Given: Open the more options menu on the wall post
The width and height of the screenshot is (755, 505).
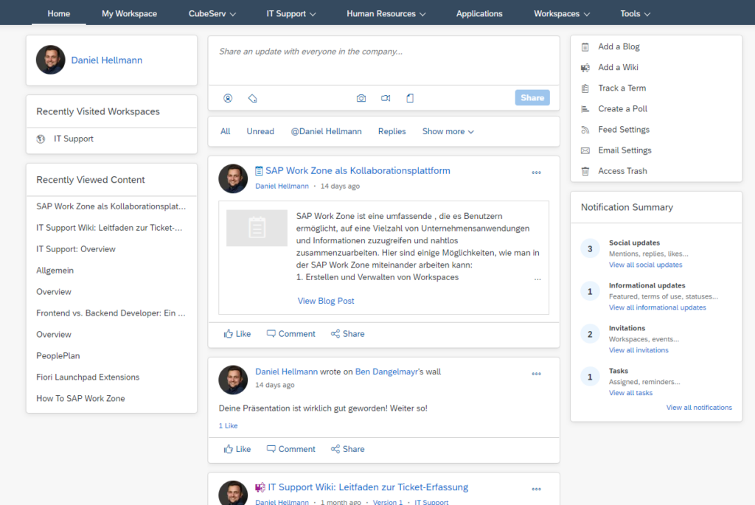Looking at the screenshot, I should [x=537, y=374].
